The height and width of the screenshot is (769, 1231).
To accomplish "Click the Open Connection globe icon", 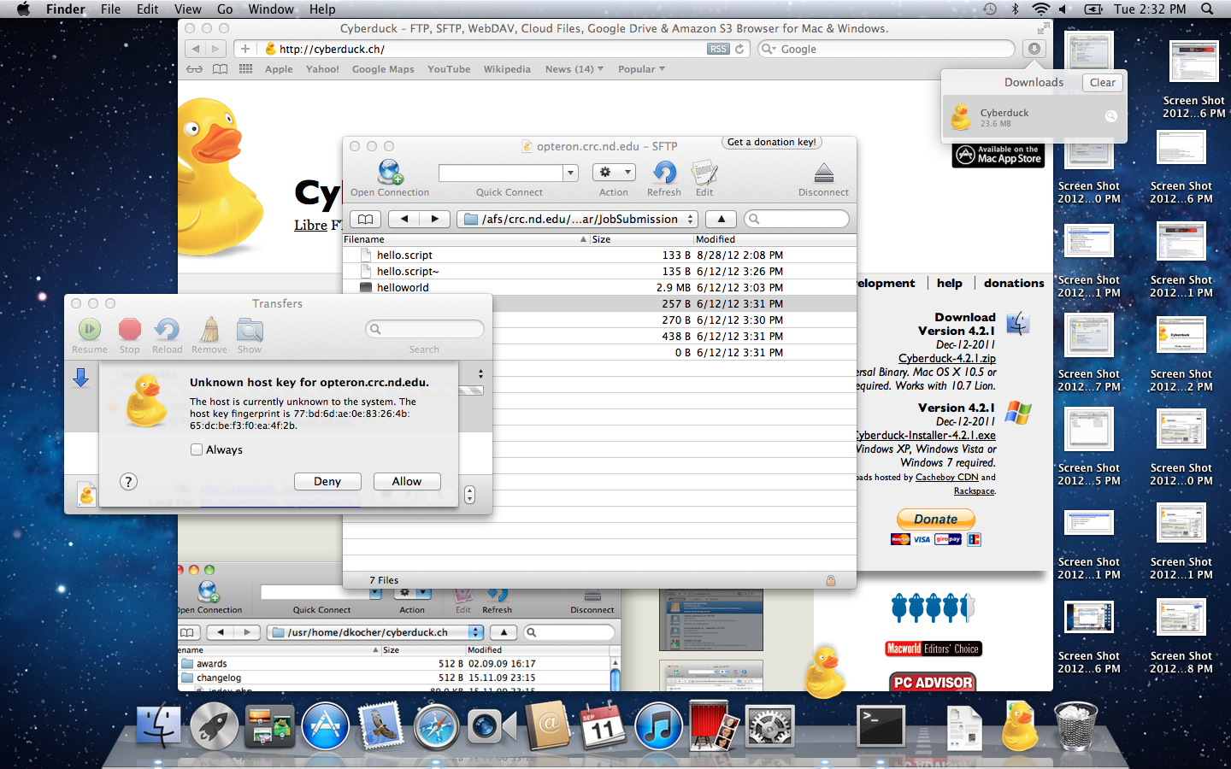I will point(390,173).
